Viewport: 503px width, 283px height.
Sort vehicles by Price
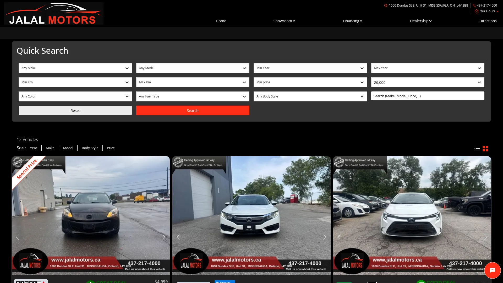111,148
